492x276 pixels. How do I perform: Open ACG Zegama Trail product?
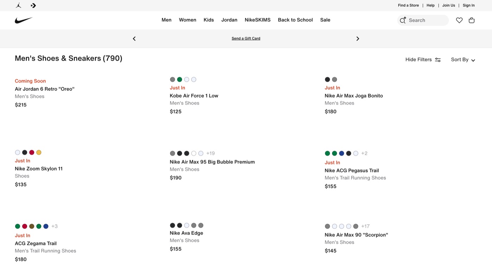point(35,243)
